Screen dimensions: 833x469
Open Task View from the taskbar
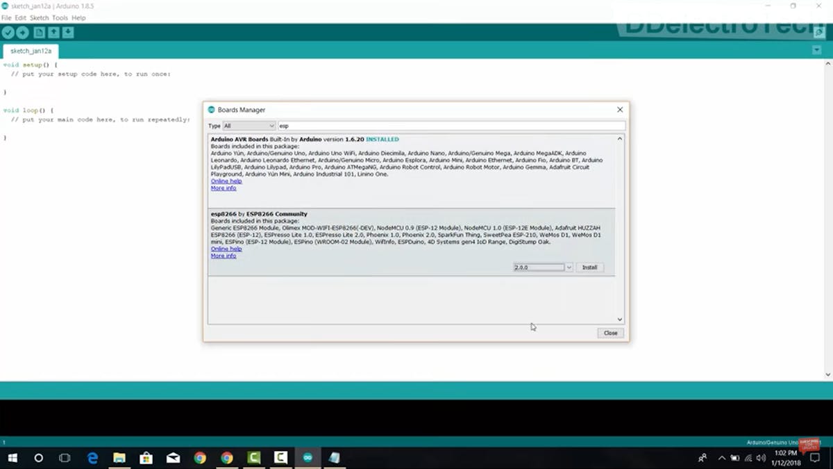click(x=65, y=458)
